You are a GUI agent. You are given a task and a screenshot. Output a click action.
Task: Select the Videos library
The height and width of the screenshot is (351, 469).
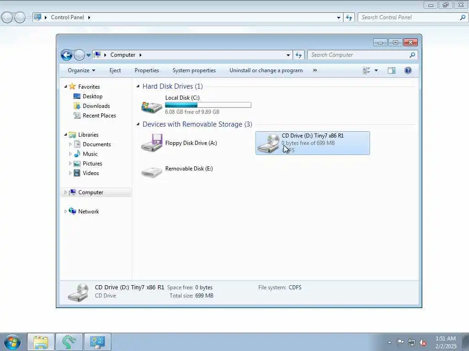coord(91,173)
